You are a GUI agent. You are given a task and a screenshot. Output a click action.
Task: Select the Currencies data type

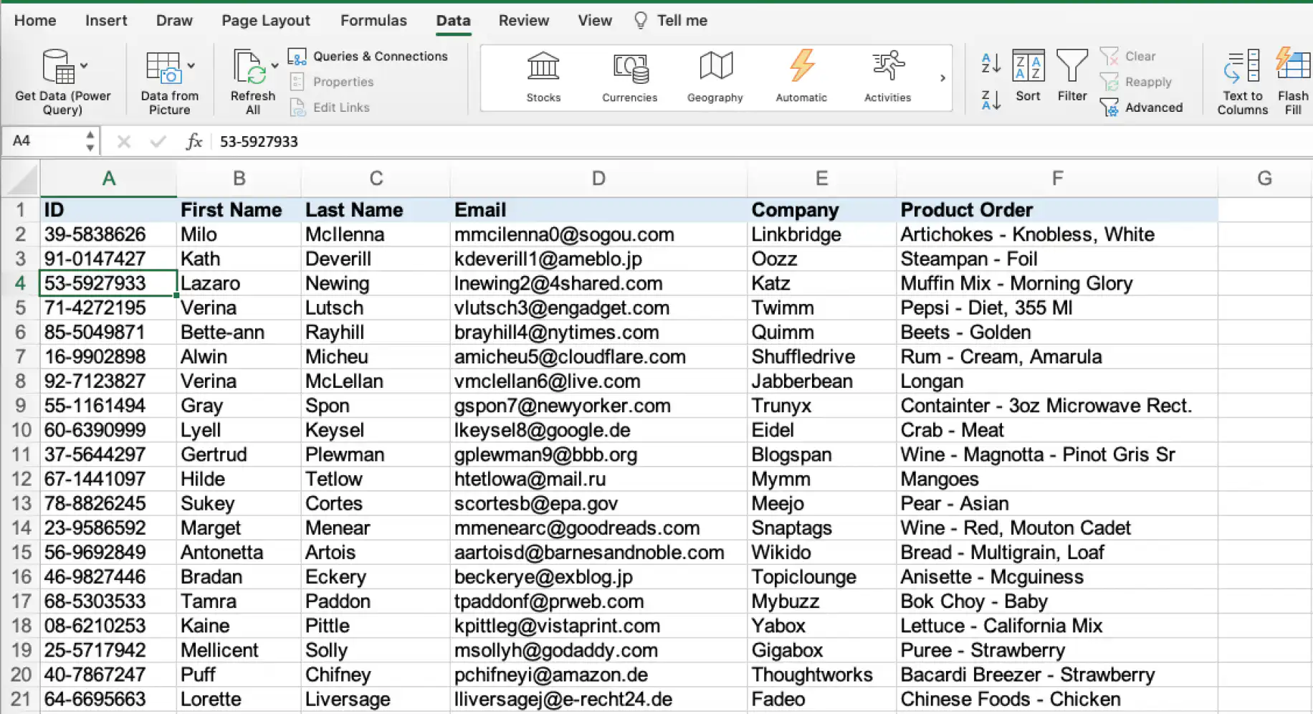(x=629, y=77)
